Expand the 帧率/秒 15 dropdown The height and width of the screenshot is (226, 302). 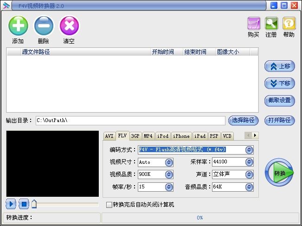tap(169, 187)
